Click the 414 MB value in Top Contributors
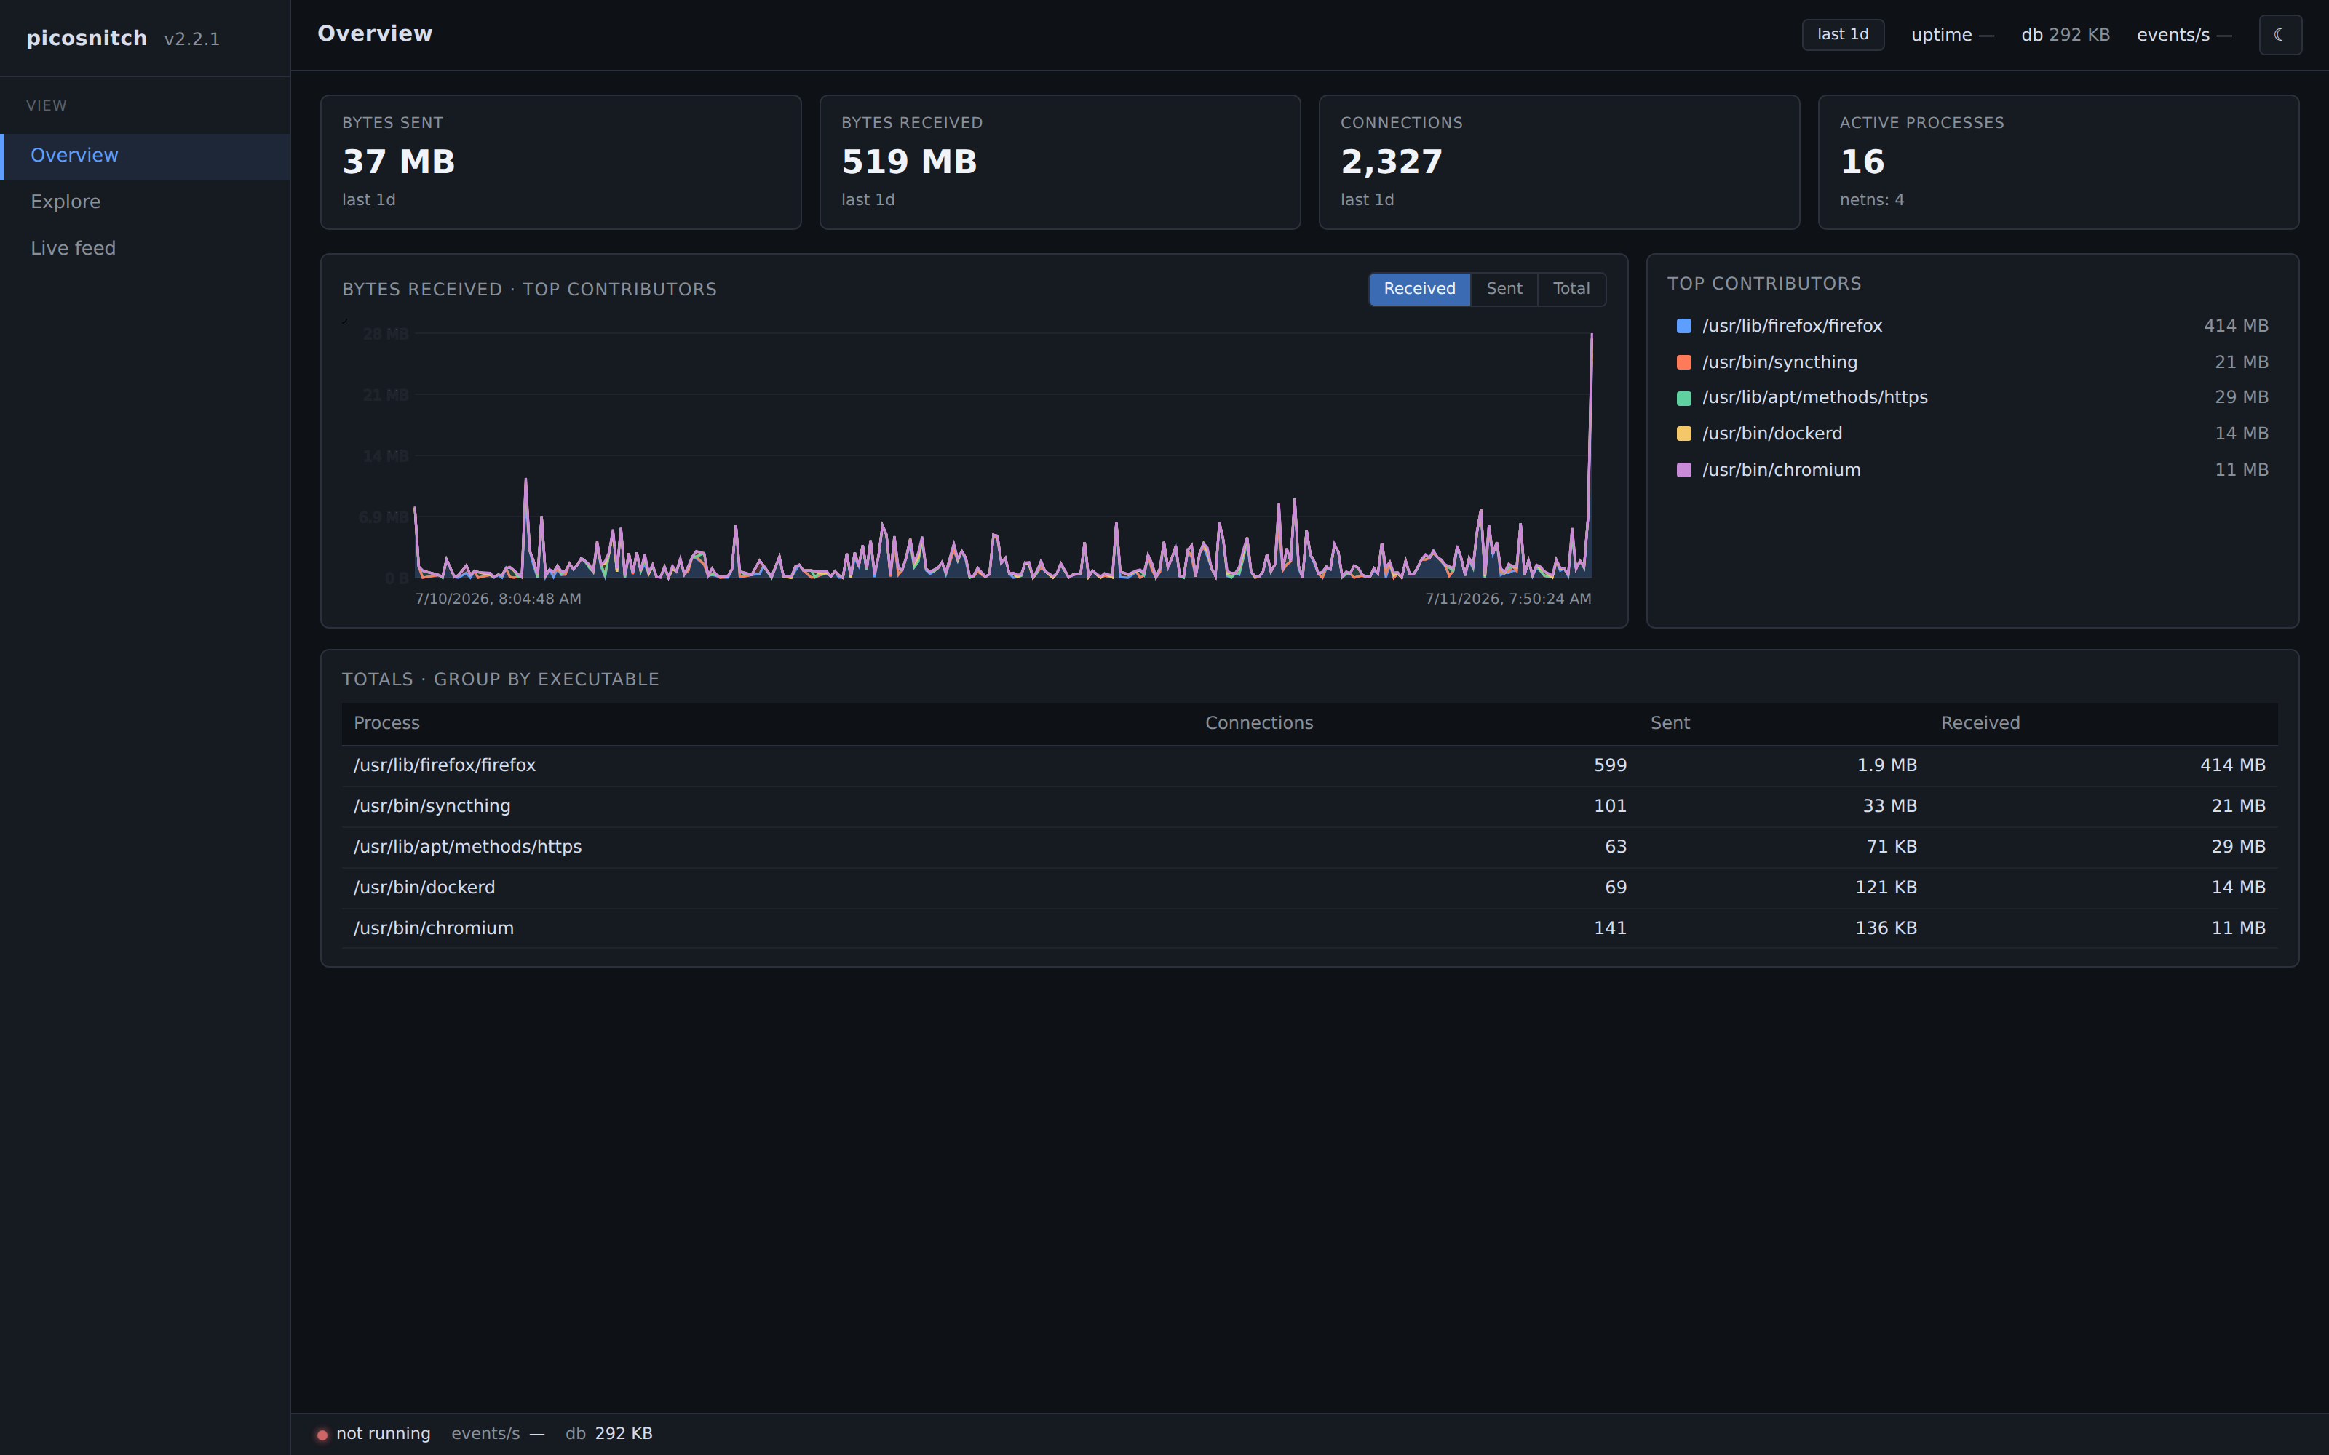The height and width of the screenshot is (1455, 2329). (x=2236, y=326)
